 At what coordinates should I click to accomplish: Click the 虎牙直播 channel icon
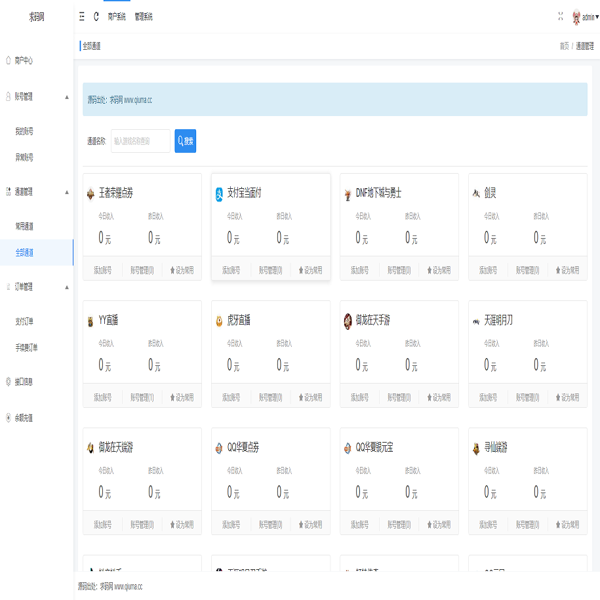point(220,321)
